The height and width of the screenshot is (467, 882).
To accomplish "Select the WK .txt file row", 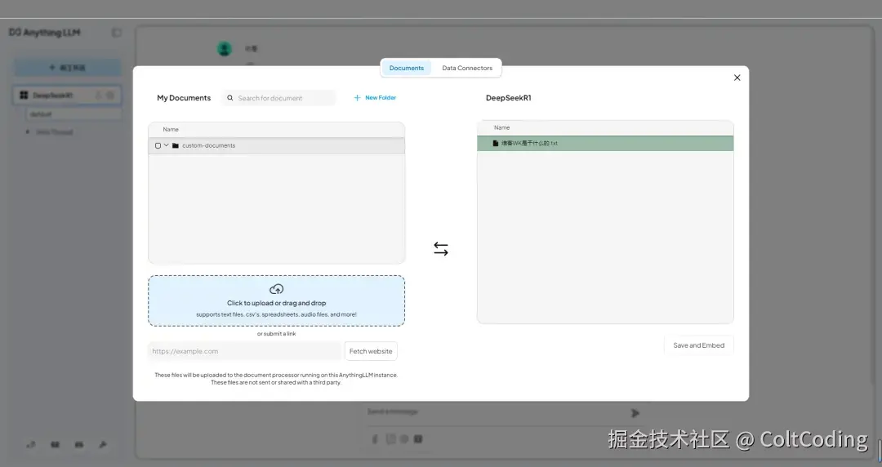I will (605, 144).
